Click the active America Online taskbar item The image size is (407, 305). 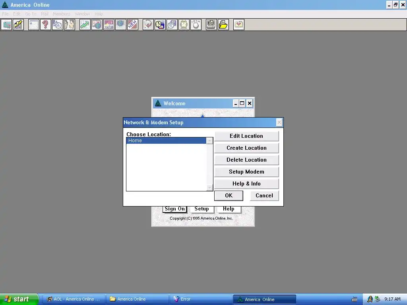tap(264, 299)
